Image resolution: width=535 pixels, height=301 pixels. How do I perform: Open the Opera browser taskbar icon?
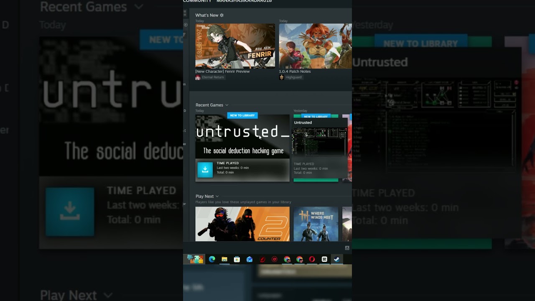point(312,259)
